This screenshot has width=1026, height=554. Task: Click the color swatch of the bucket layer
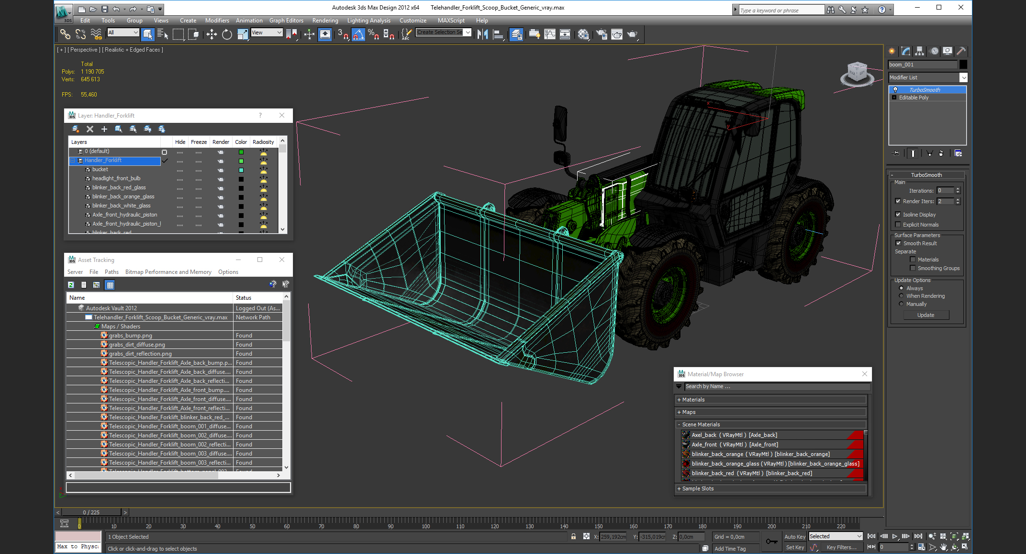(x=241, y=170)
